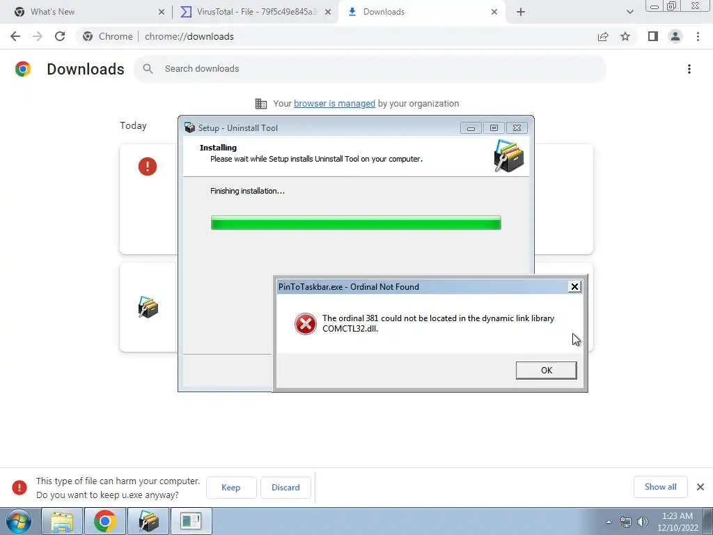
Task: Go back to the previous page
Action: (x=15, y=36)
